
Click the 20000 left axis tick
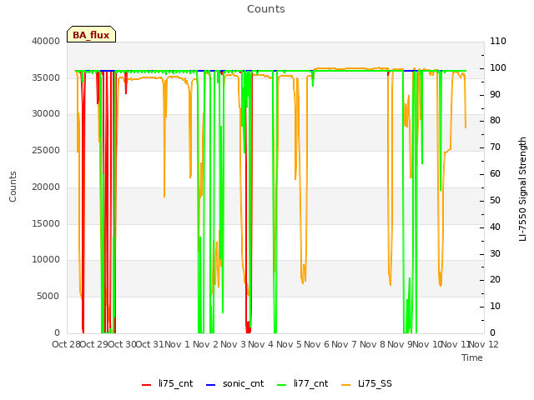pyautogui.click(x=46, y=187)
